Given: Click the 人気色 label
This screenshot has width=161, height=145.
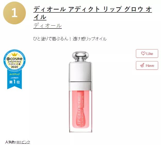Looking at the screenshot, I should [11, 142].
